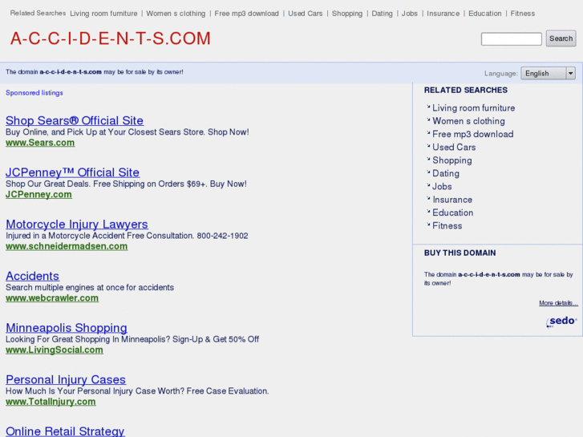Visit www.webcrawler.com link
Image resolution: width=583 pixels, height=437 pixels.
pos(52,298)
